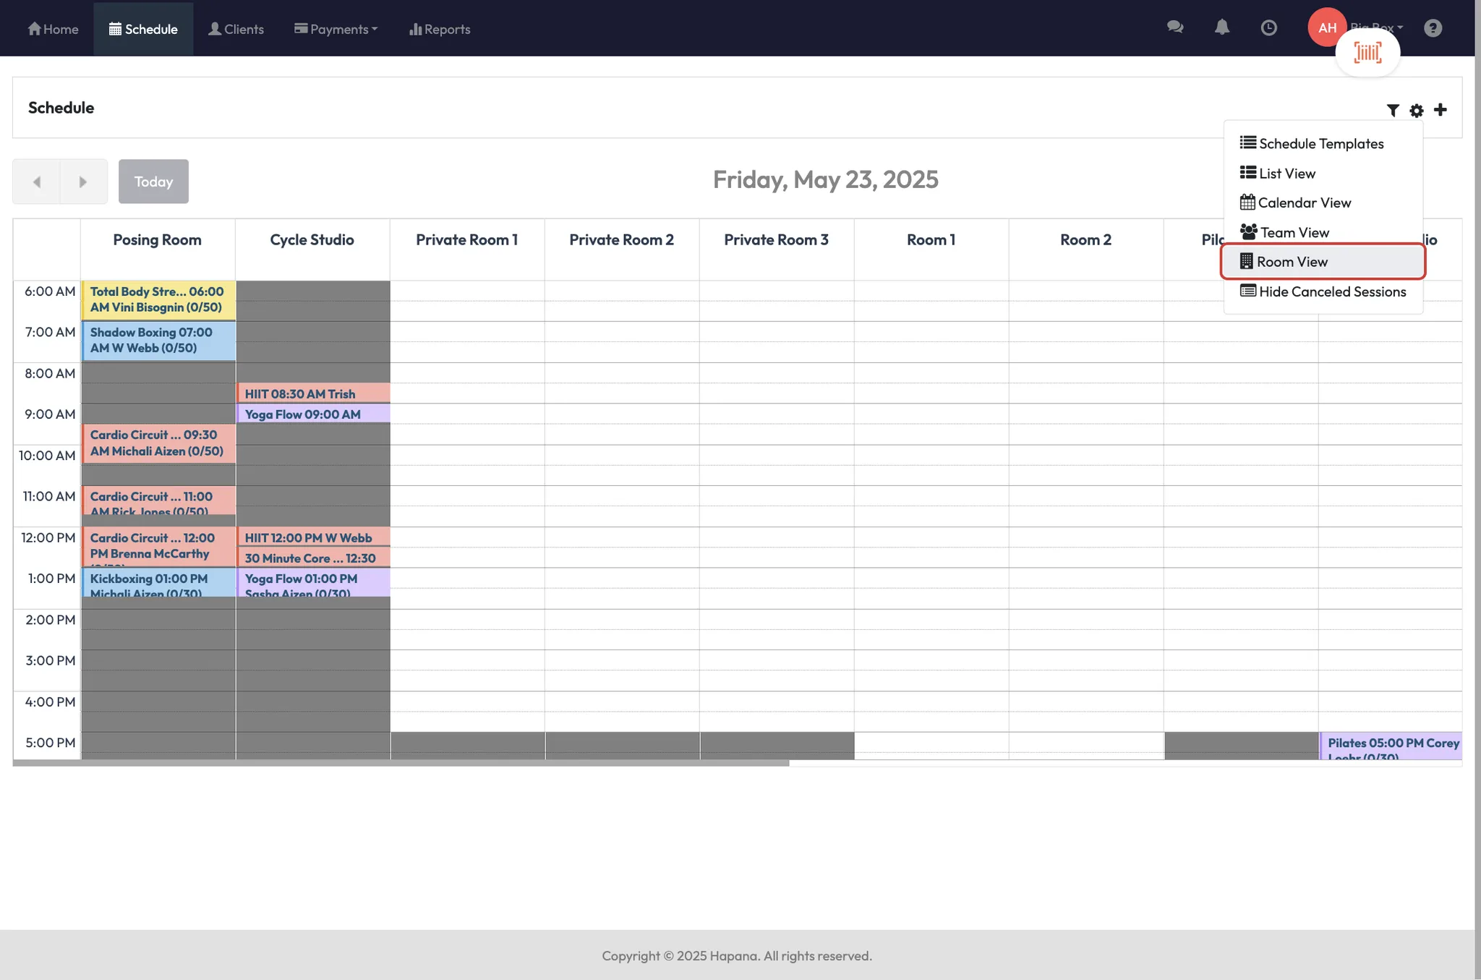Open the barcode scanner button
This screenshot has height=980, width=1481.
tap(1367, 52)
